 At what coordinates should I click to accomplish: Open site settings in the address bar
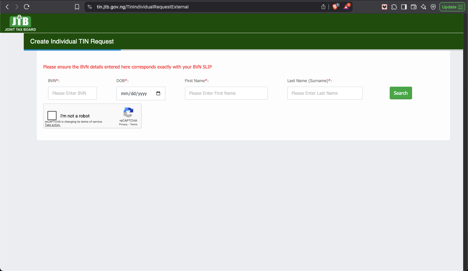click(90, 7)
